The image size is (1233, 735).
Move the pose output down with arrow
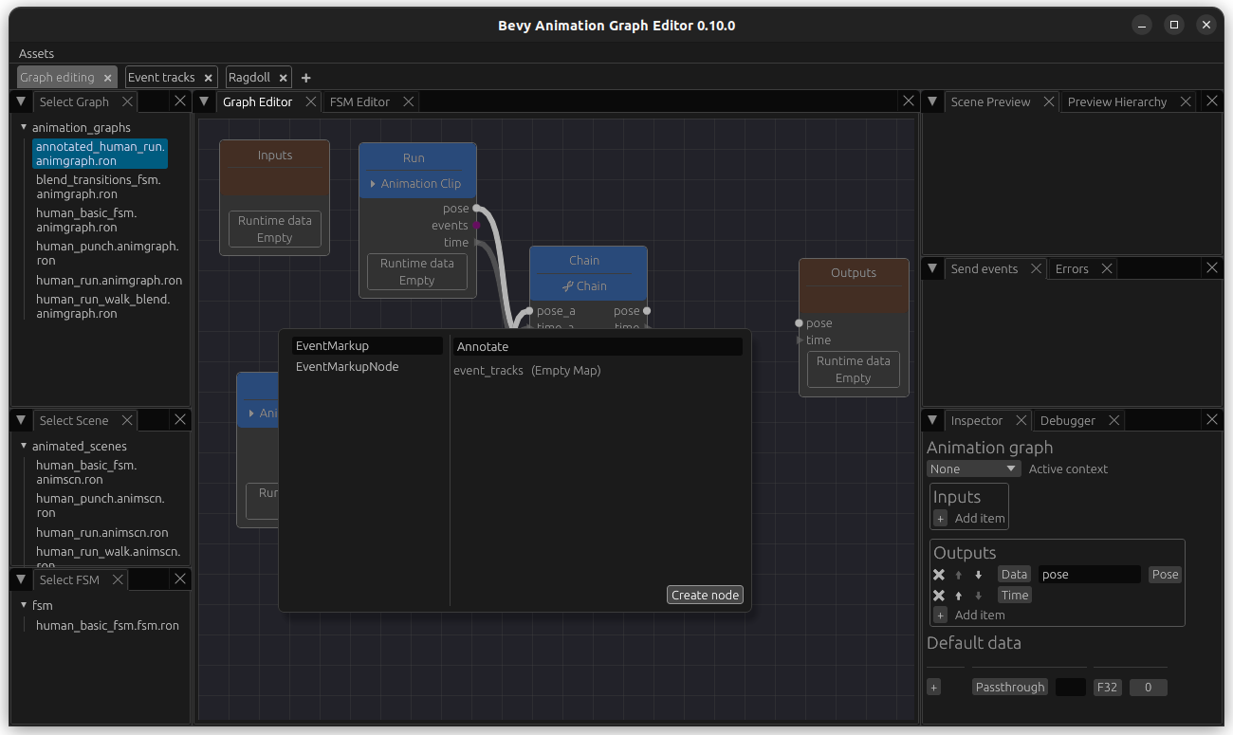[978, 575]
